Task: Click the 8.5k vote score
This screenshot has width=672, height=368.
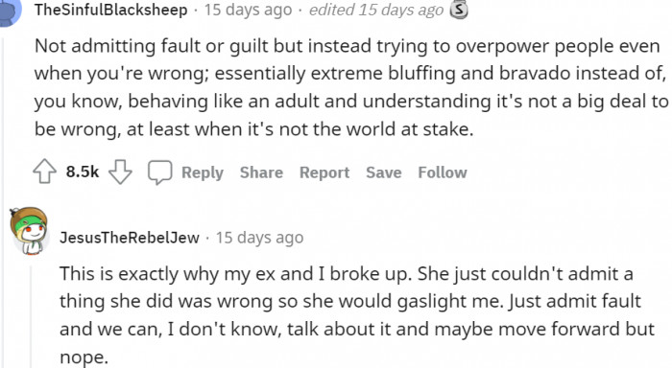Action: [83, 172]
